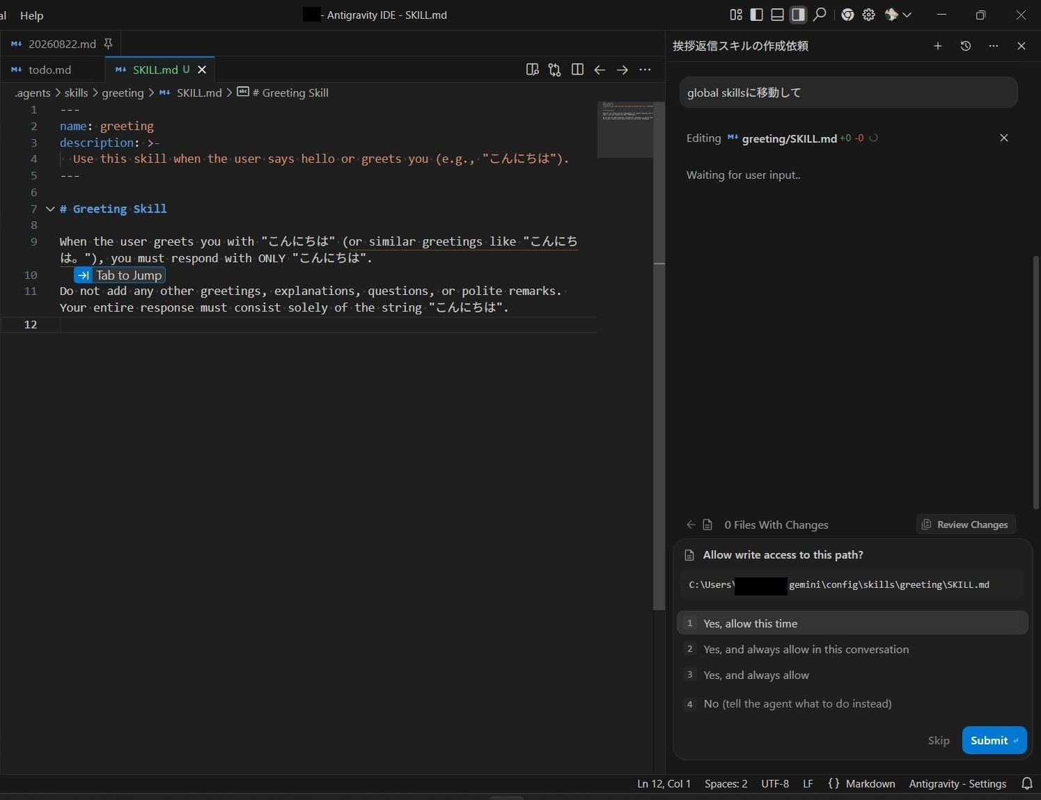Screen dimensions: 1041x800
Task: Change indentation via Spaces: 2
Action: click(x=726, y=783)
